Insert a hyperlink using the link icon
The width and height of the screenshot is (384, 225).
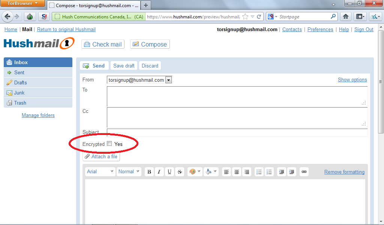(304, 172)
